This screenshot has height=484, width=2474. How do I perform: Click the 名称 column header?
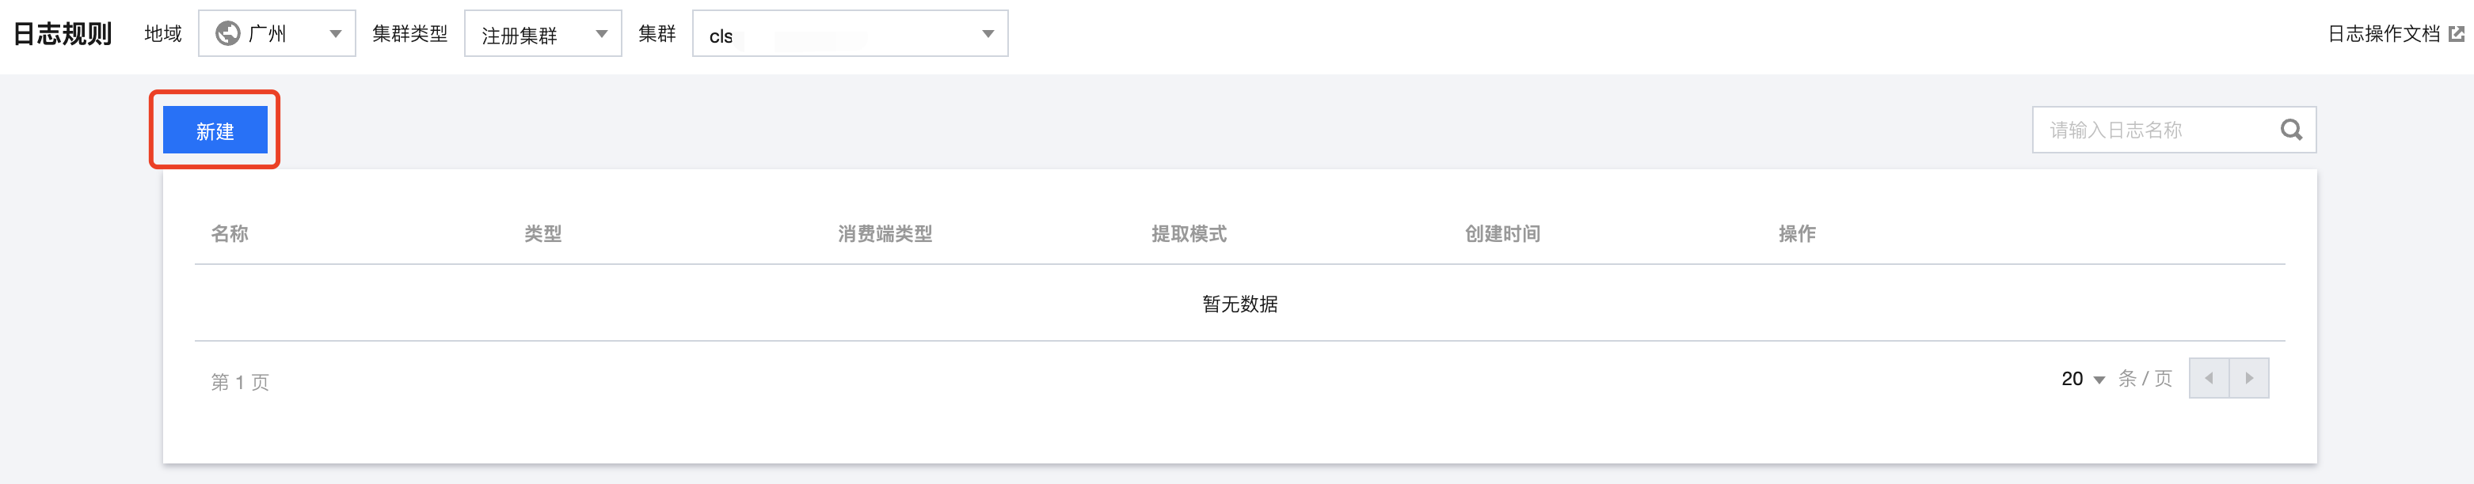coord(230,233)
